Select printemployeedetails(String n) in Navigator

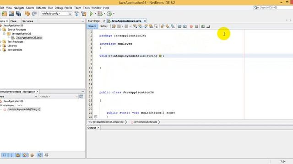coord(24,109)
